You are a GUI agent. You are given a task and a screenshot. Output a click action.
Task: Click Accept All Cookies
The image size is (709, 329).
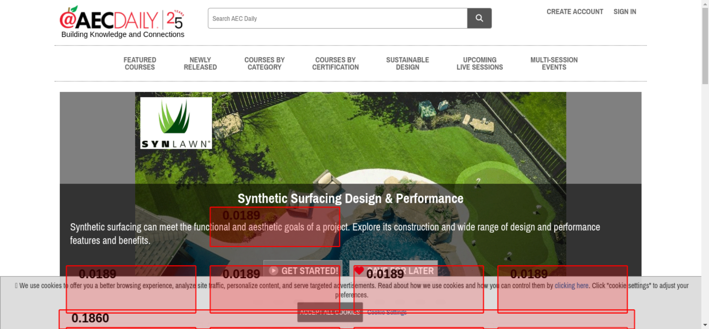click(x=330, y=312)
